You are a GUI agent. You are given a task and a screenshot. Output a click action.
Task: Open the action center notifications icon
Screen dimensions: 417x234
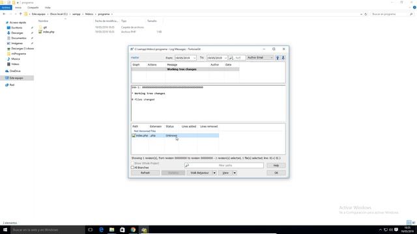point(396,229)
